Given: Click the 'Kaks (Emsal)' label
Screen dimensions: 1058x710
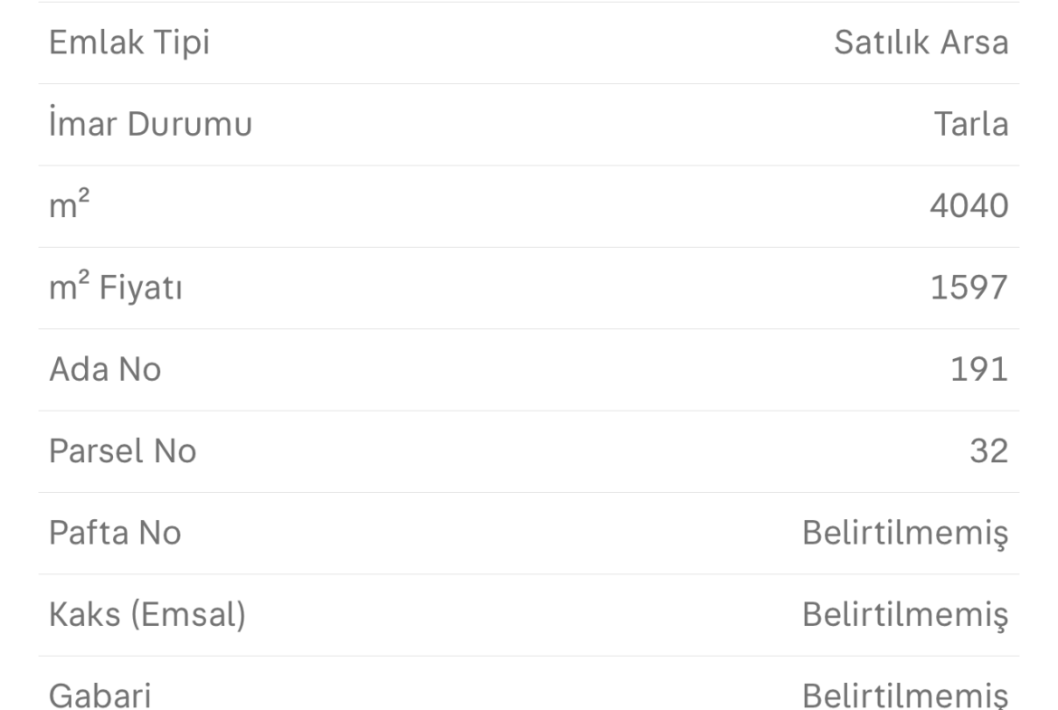Looking at the screenshot, I should click(x=147, y=614).
